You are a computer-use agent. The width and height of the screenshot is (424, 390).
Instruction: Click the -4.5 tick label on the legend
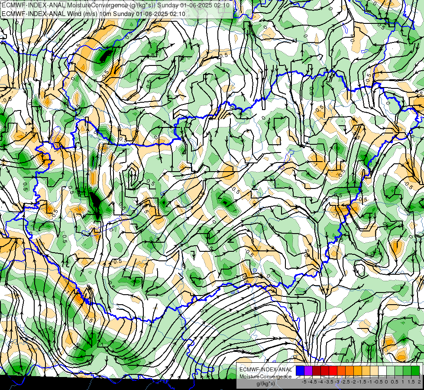coord(312,382)
